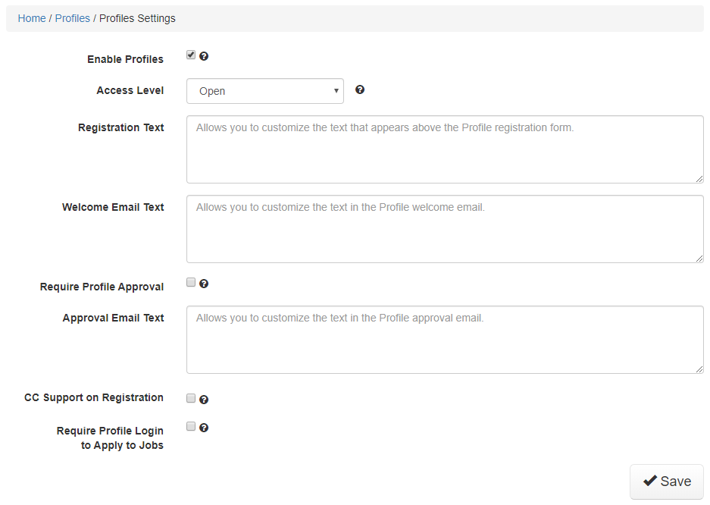Click help icon for Require Profile Approval
The height and width of the screenshot is (505, 710).
tap(204, 284)
